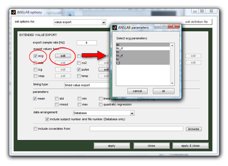Uncheck the pulse checkbox
The image size is (228, 166).
(79, 70)
